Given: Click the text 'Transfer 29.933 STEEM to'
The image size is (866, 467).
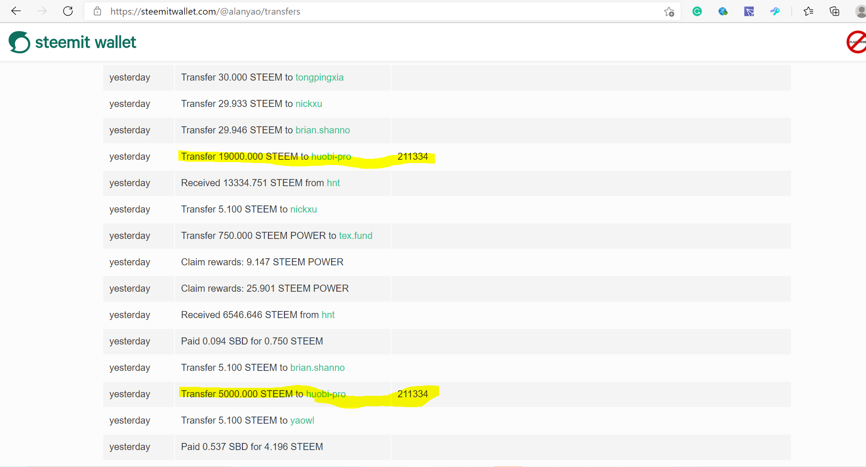Looking at the screenshot, I should (237, 104).
